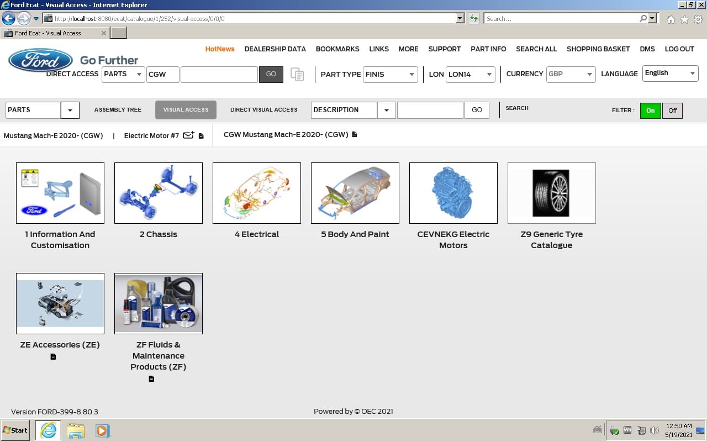Click the network tray icon
Image resolution: width=707 pixels, height=442 pixels.
[641, 430]
